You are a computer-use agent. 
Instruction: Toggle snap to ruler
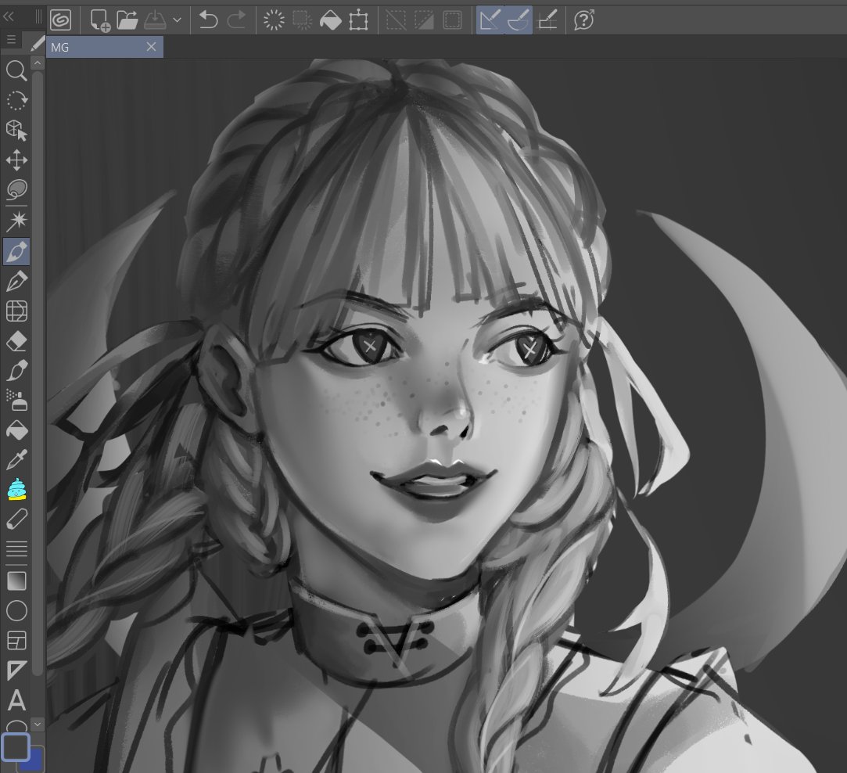pyautogui.click(x=489, y=20)
